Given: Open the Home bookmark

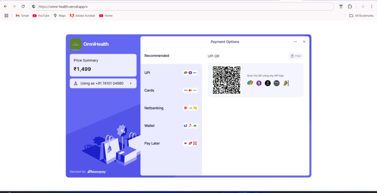Looking at the screenshot, I should pos(106,15).
